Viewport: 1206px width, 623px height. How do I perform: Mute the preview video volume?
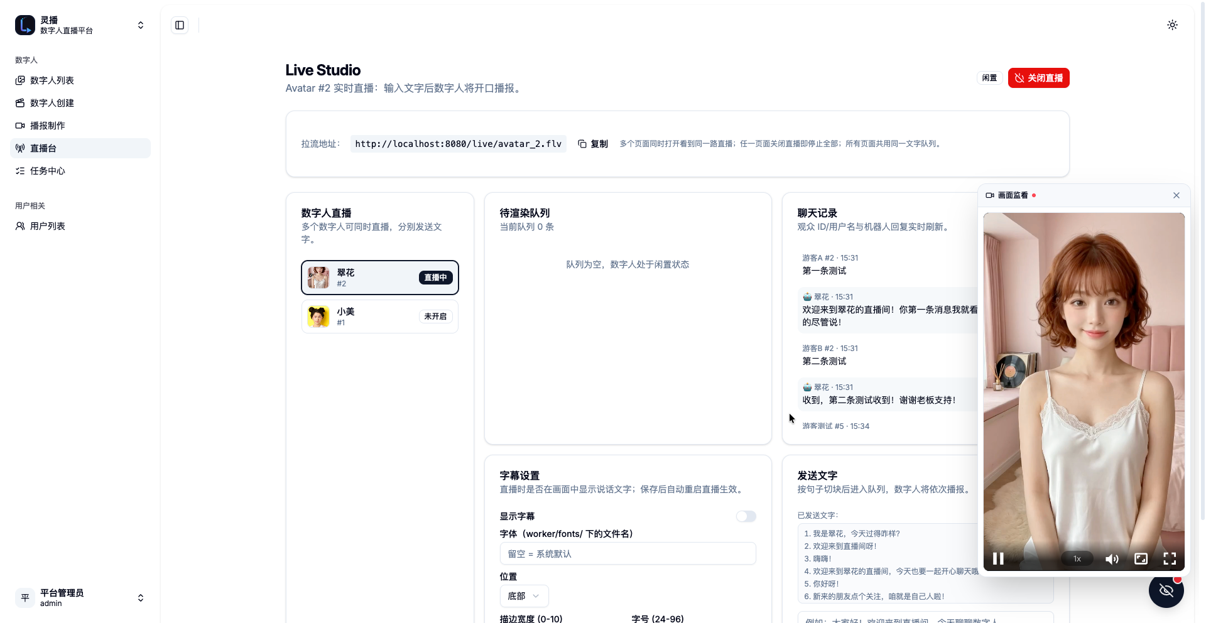click(1112, 558)
